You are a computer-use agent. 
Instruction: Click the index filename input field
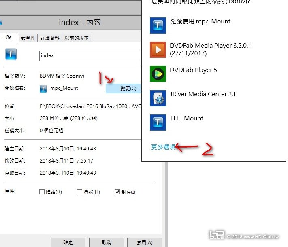pos(90,56)
